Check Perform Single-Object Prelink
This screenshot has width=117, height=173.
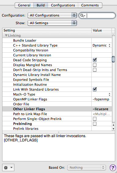pos(95,119)
